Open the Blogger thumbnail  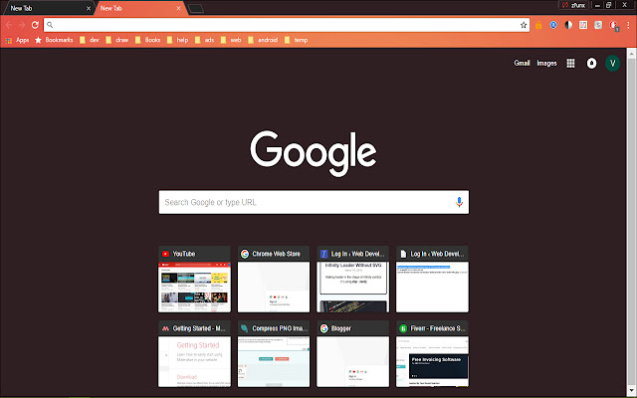tap(353, 361)
